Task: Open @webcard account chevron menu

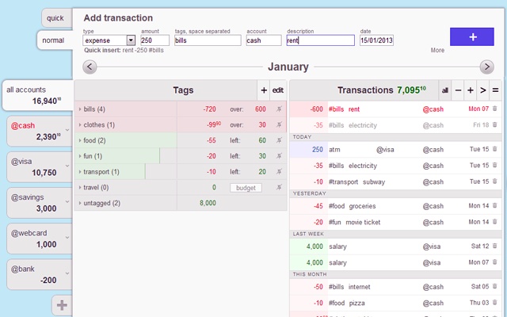Action: pos(67,238)
